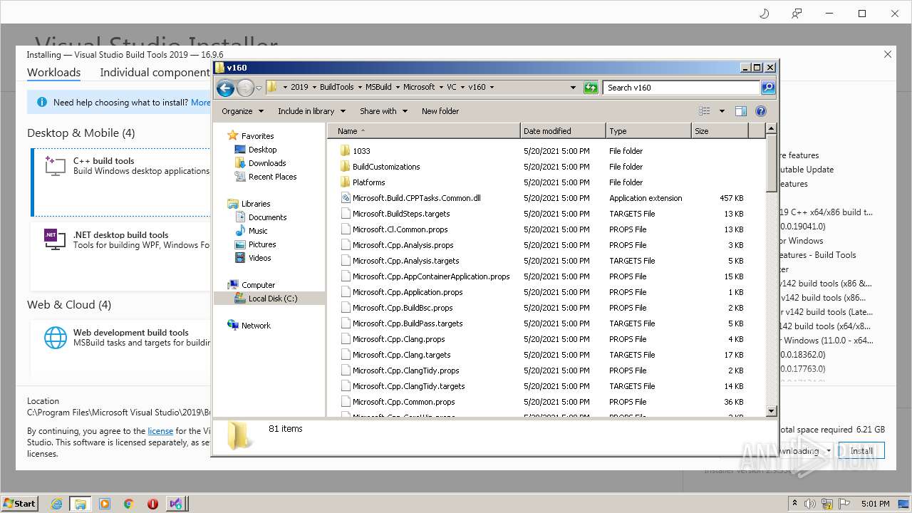
Task: Select the BuildCustomizations folder
Action: click(x=386, y=167)
